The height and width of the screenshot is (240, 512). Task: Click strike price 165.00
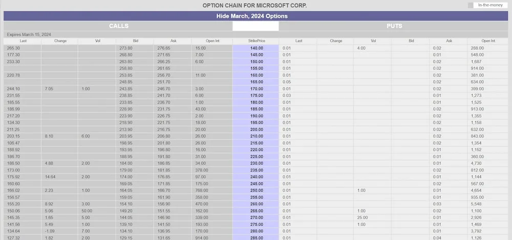click(x=257, y=82)
